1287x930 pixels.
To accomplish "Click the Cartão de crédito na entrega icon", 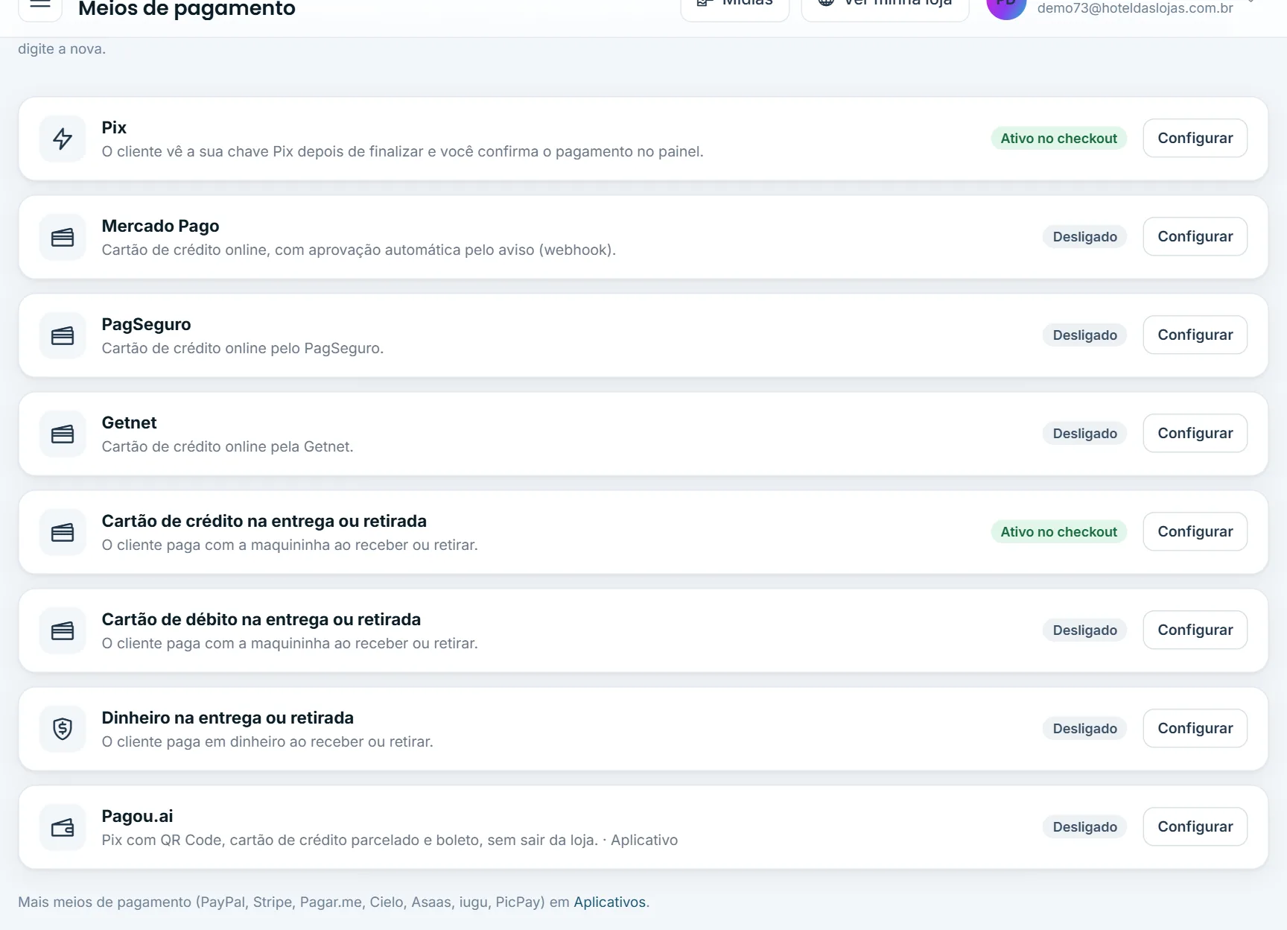I will 63,532.
